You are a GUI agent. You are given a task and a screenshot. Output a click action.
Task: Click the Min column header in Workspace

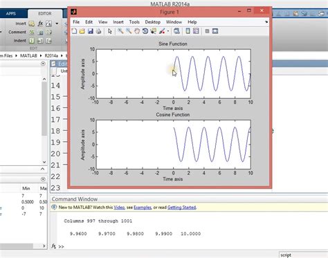click(x=26, y=188)
